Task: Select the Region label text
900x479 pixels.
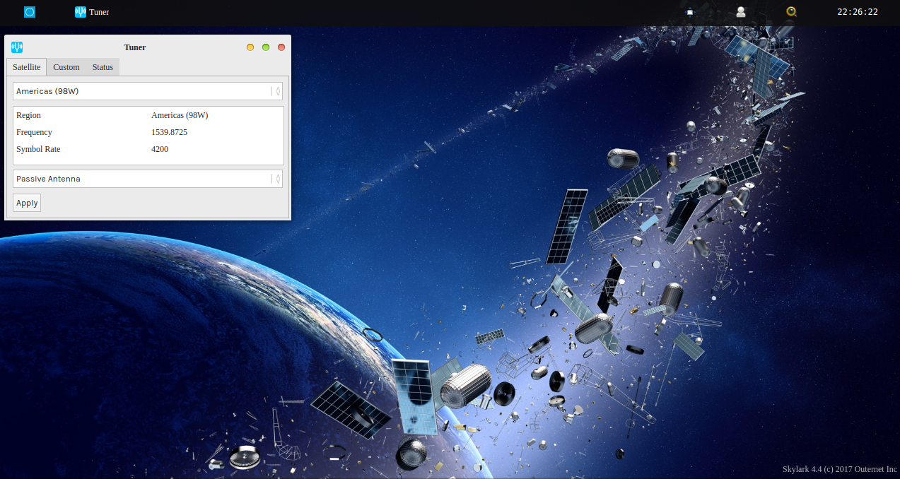Action: tap(29, 115)
